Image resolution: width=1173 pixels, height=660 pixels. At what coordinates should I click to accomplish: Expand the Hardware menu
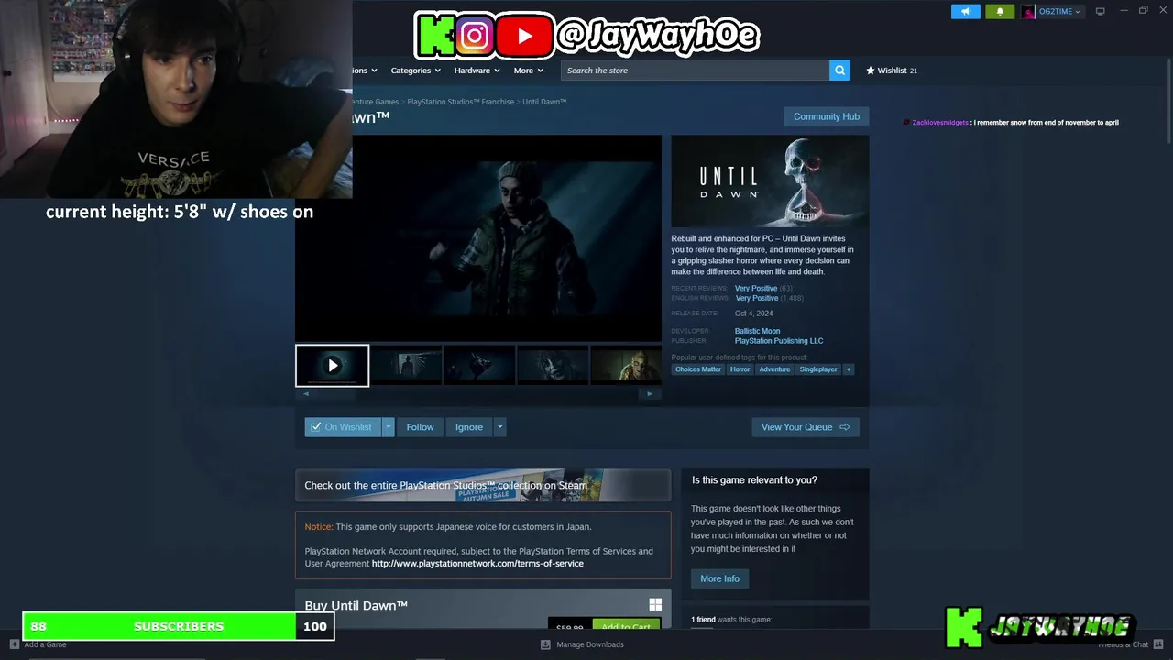[x=477, y=71]
